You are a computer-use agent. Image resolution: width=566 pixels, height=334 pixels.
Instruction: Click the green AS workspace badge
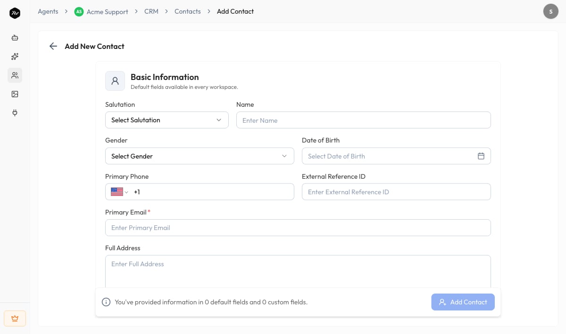pos(79,12)
